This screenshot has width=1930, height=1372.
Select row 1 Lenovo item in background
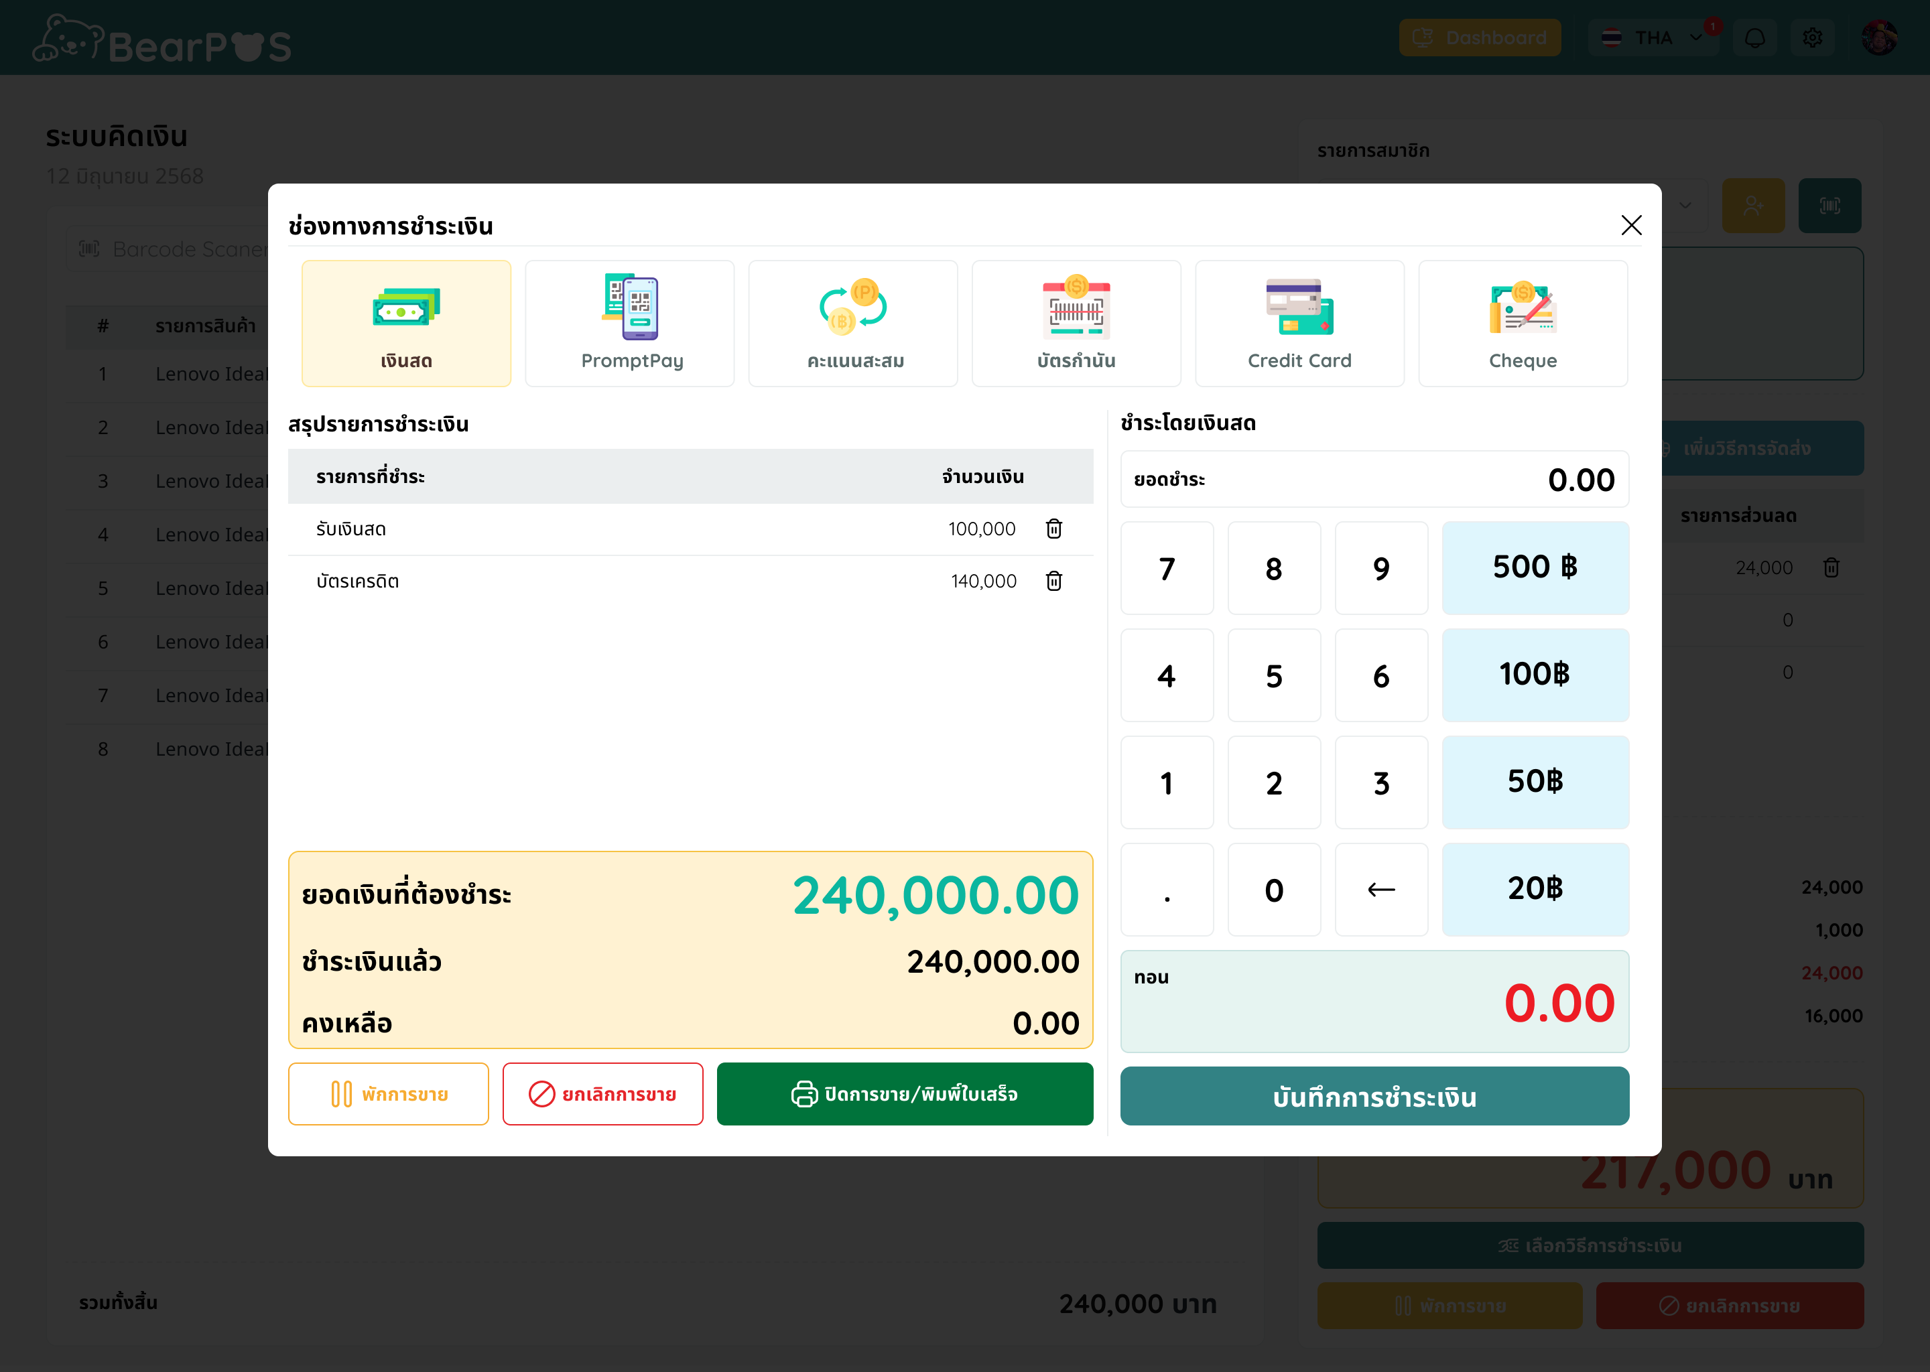coord(168,373)
